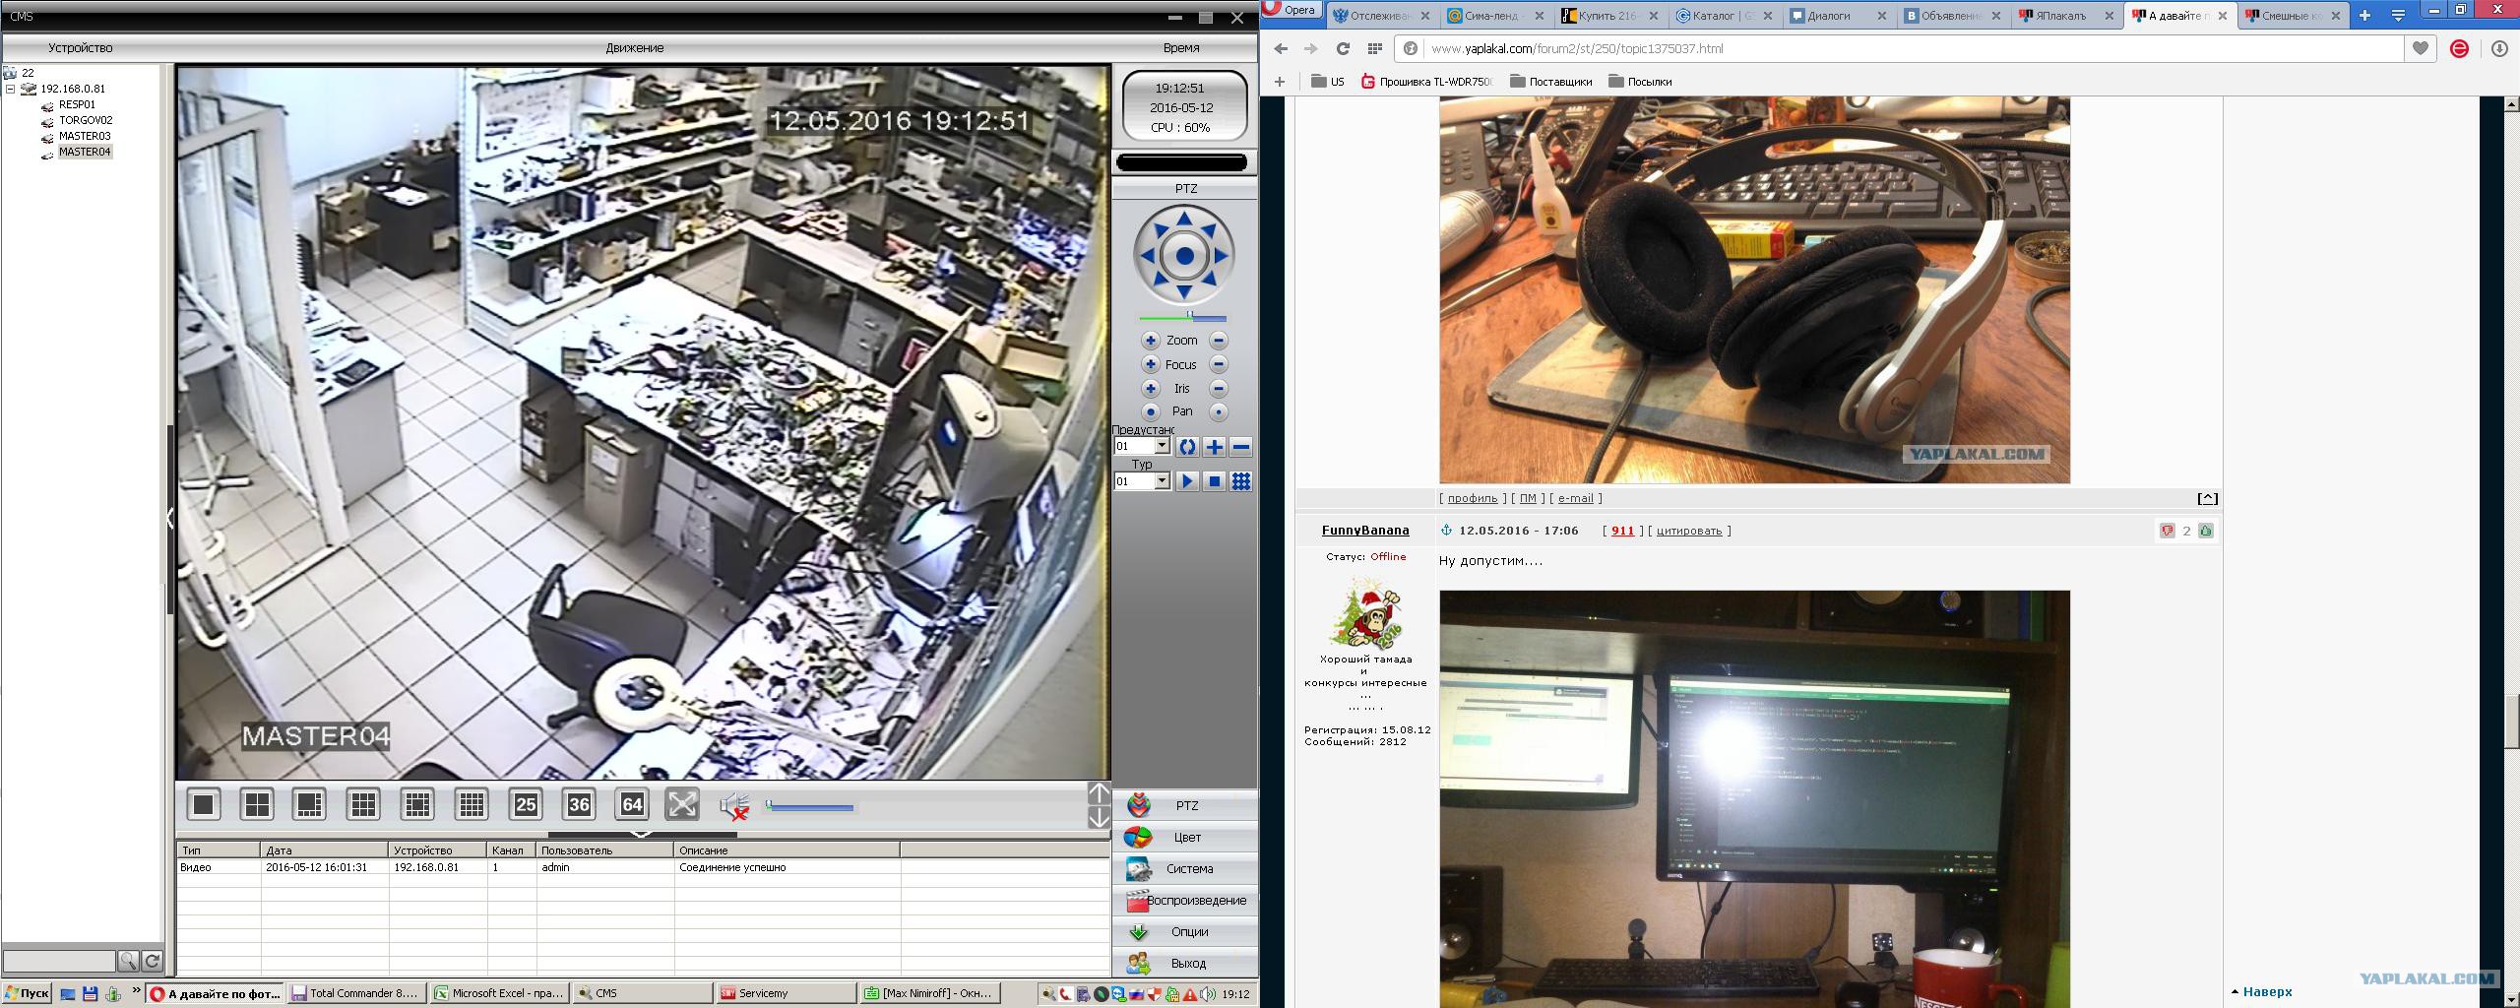Start the PTZ tour play button
The height and width of the screenshot is (1008, 2520).
tap(1187, 481)
